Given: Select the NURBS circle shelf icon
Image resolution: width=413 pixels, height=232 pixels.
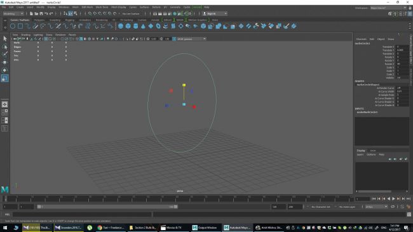Looking at the screenshot, I should coord(13,26).
